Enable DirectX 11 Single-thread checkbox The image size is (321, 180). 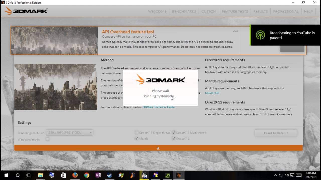(137, 133)
